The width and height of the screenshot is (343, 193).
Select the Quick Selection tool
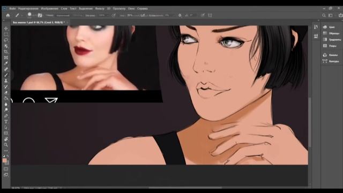pos(6,46)
